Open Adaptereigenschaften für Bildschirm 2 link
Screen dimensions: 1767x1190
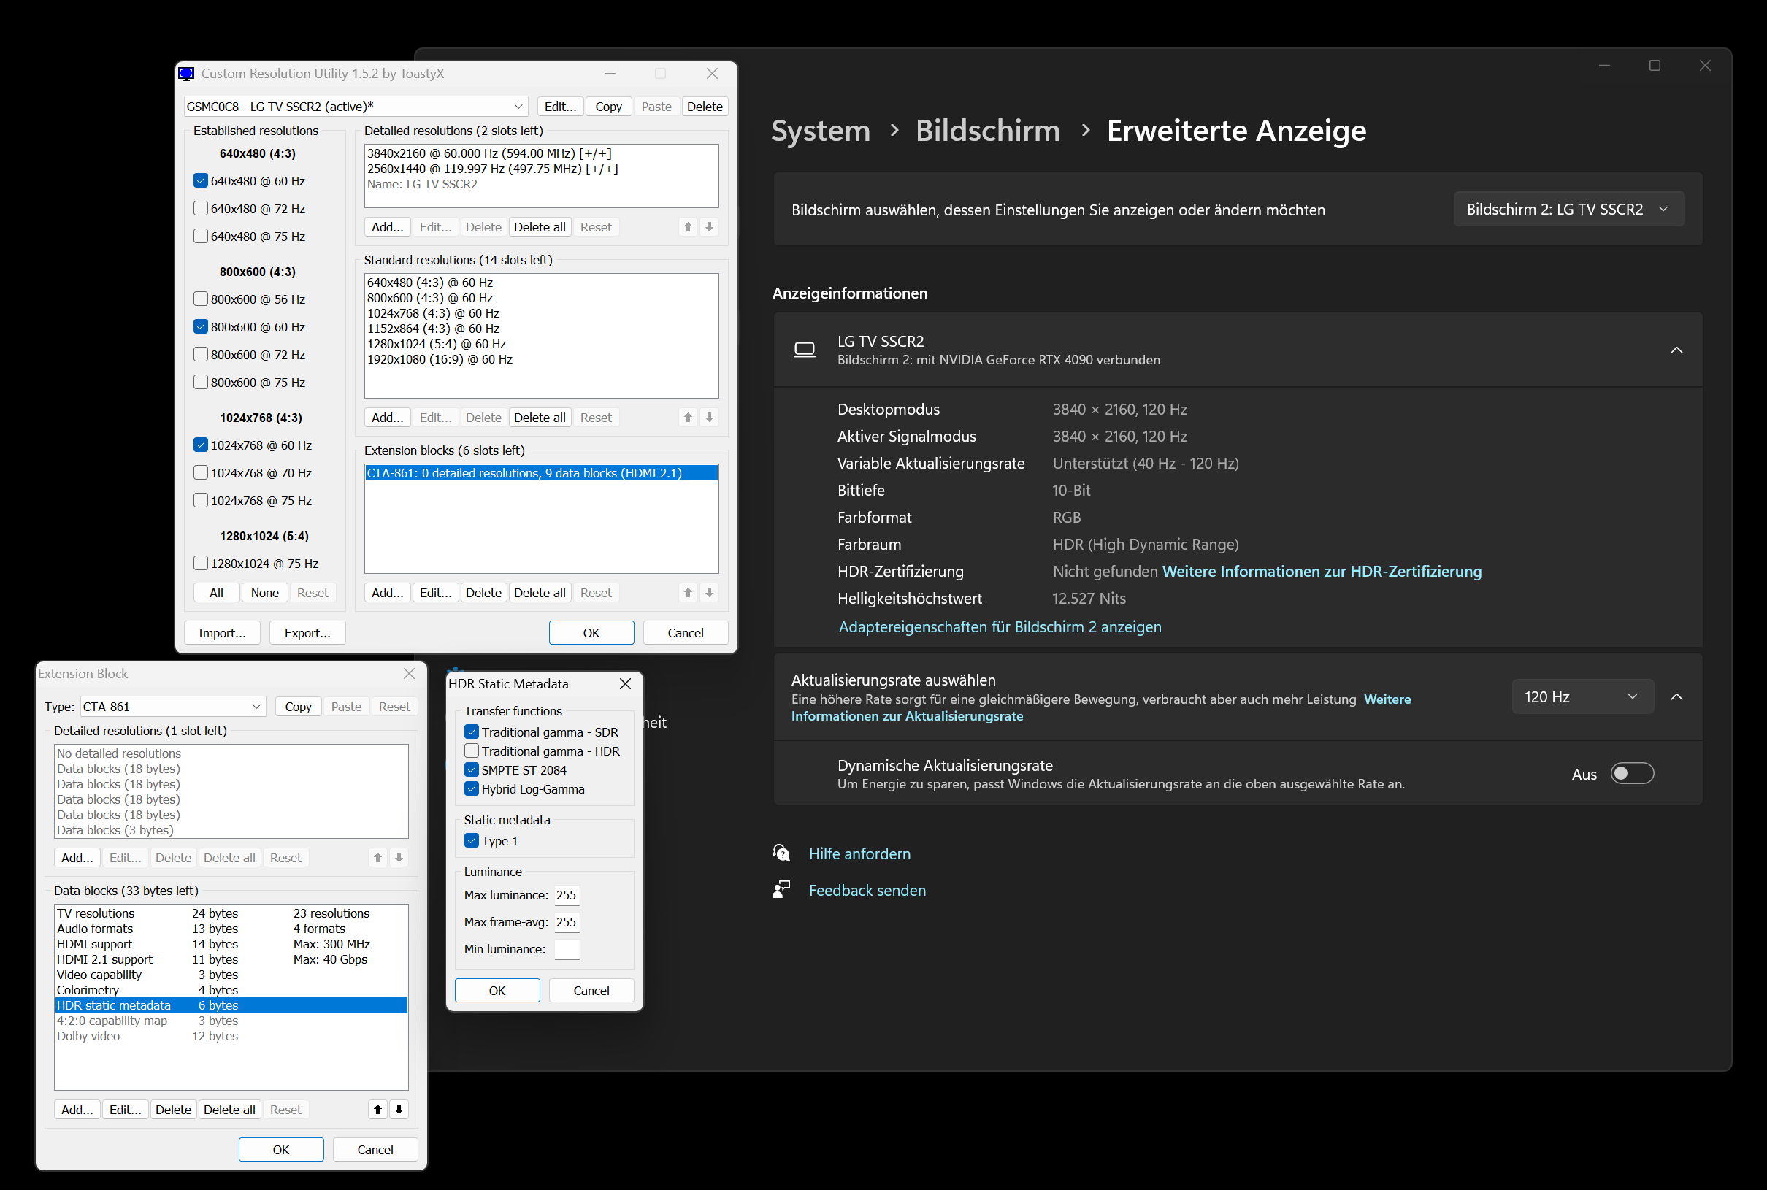tap(999, 626)
